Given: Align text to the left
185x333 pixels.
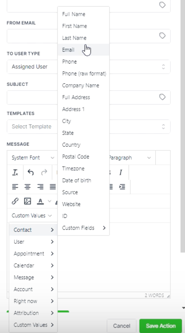Looking at the screenshot, I should [15, 187].
